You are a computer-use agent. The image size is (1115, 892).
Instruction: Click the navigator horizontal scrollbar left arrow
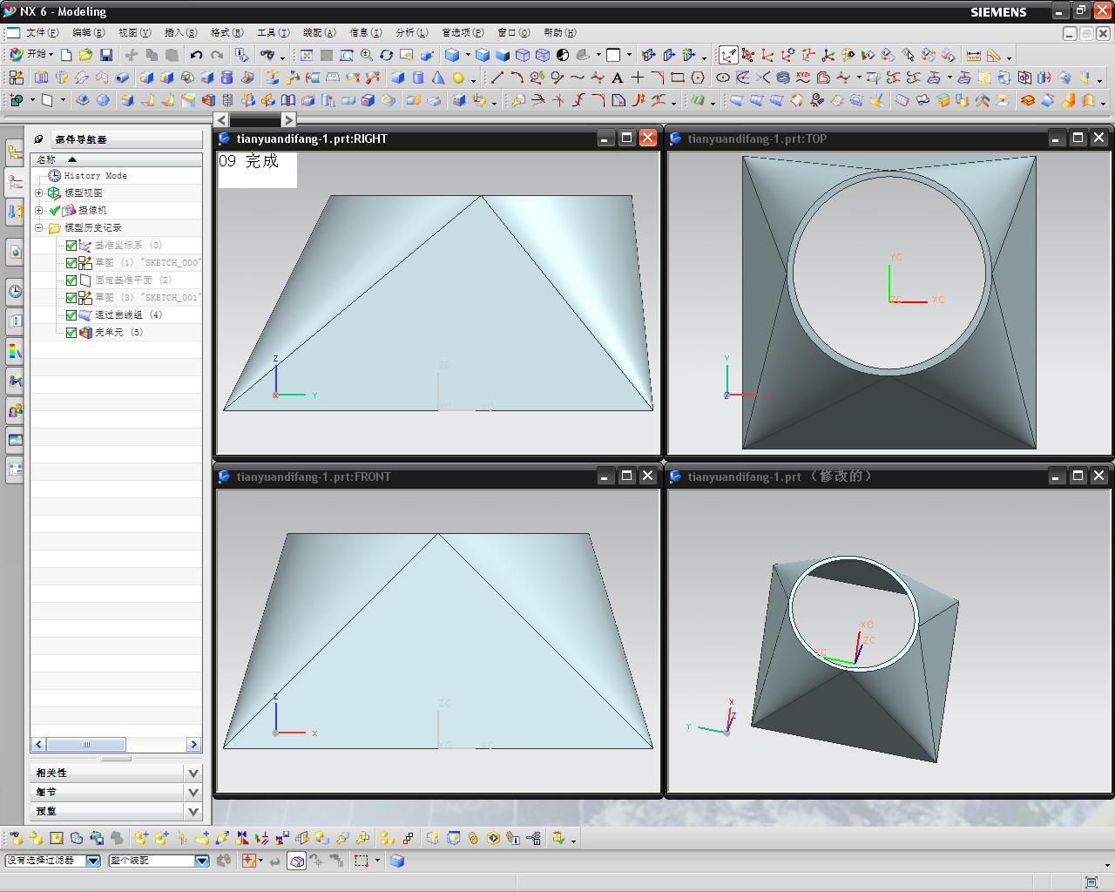[39, 744]
